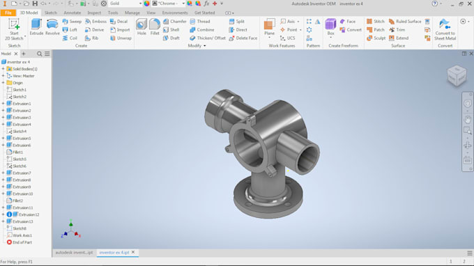Viewport: 474px width, 266px height.
Task: Select the Hole tool
Action: click(x=142, y=27)
